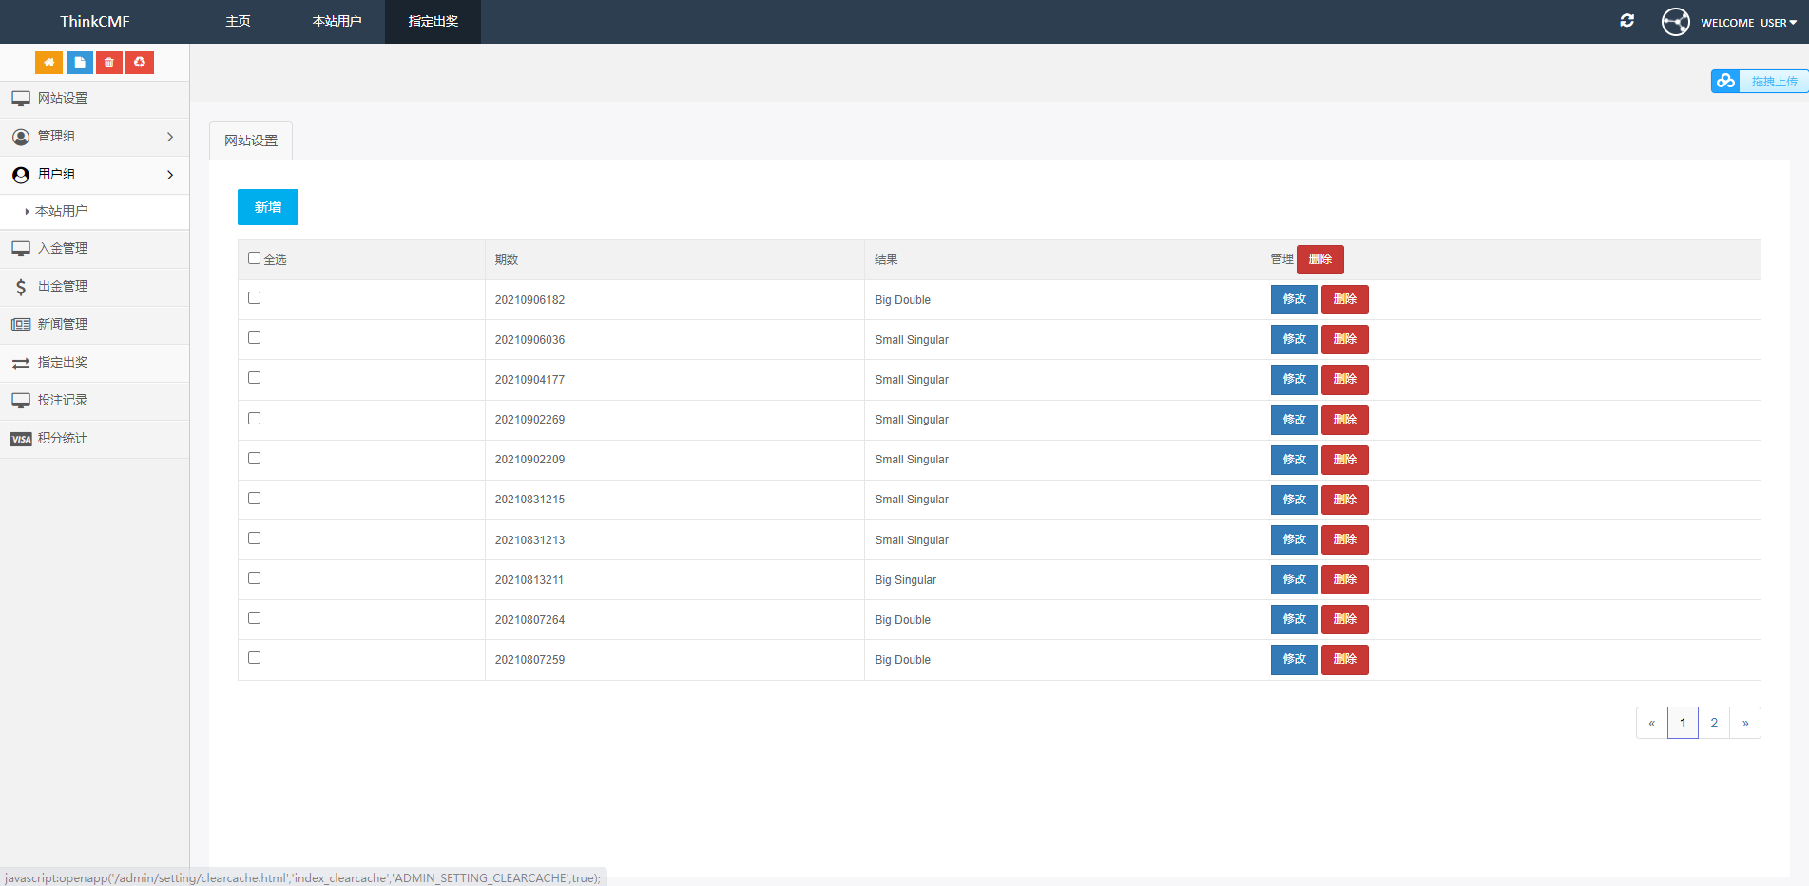The width and height of the screenshot is (1809, 886).
Task: Click the red recycle clear-cache icon
Action: [x=140, y=63]
